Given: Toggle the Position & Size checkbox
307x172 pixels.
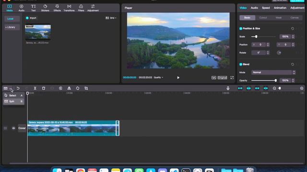Looking at the screenshot, I should (241, 29).
